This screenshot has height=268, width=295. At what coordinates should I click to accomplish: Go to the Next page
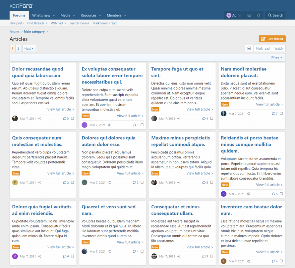[x=29, y=49]
